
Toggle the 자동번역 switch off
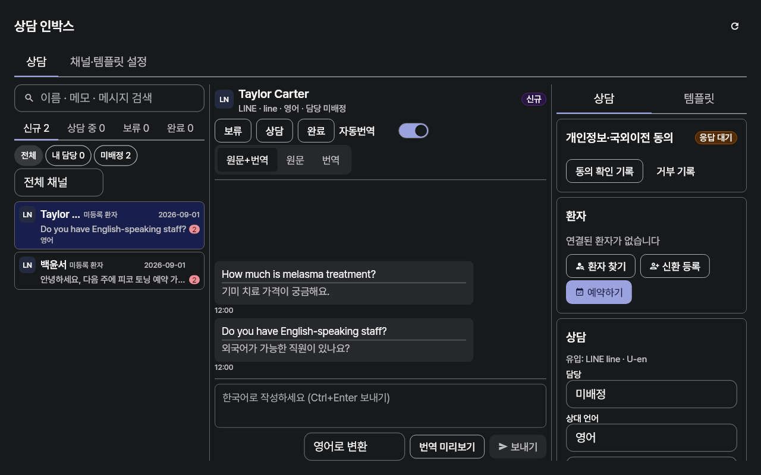413,131
